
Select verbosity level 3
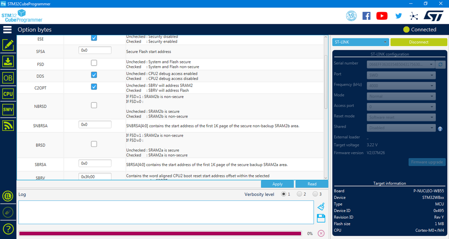315,194
